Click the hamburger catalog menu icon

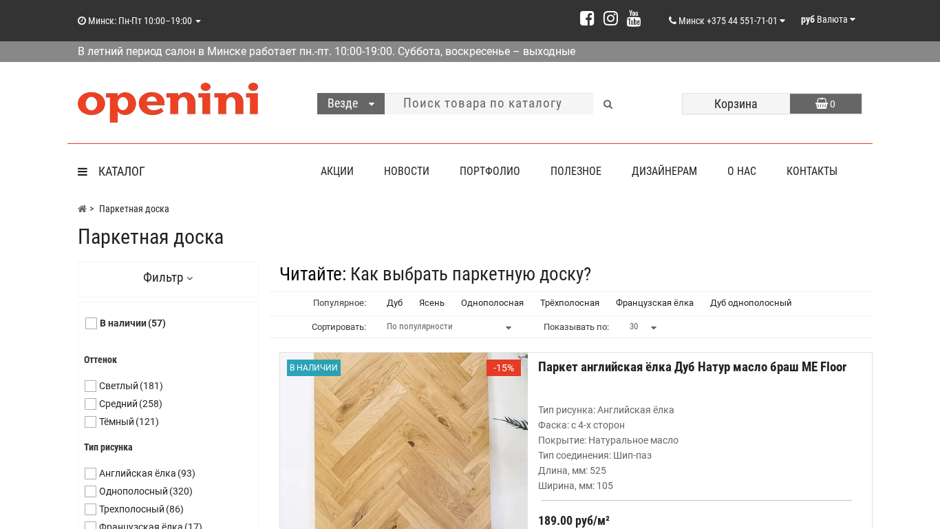point(83,172)
